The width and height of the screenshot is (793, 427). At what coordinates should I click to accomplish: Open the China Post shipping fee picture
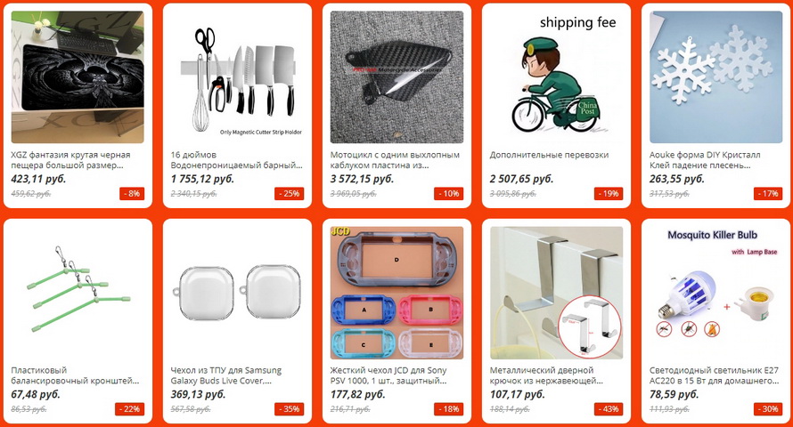coord(556,77)
